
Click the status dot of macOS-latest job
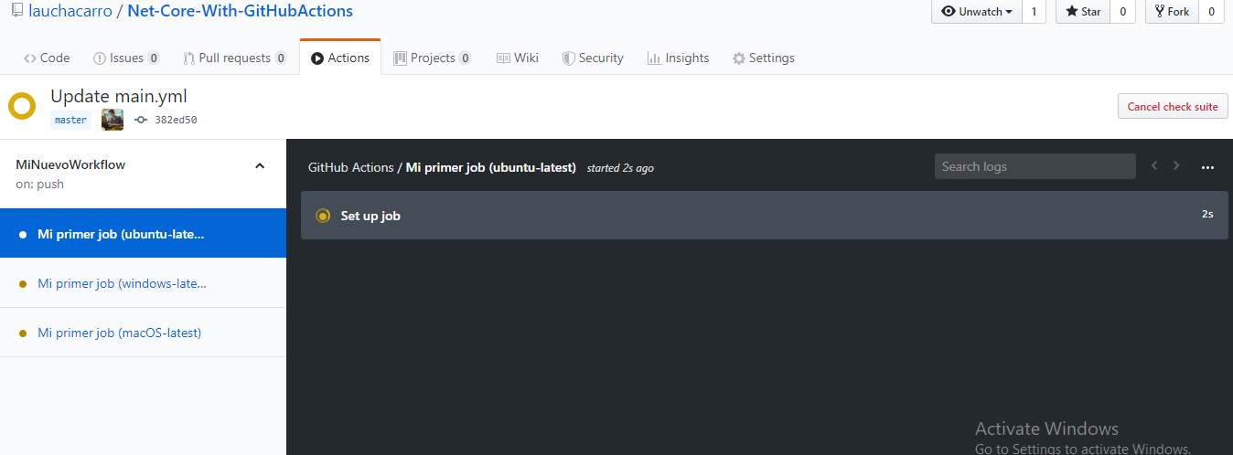(x=22, y=333)
